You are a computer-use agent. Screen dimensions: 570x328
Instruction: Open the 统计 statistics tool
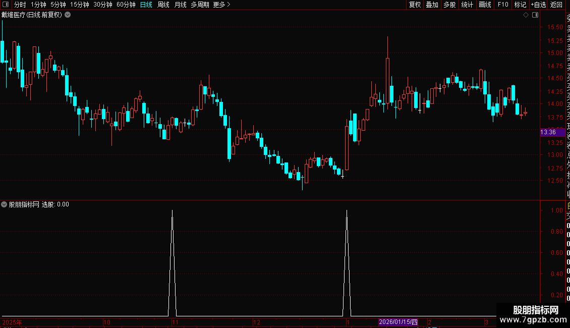[x=467, y=5]
